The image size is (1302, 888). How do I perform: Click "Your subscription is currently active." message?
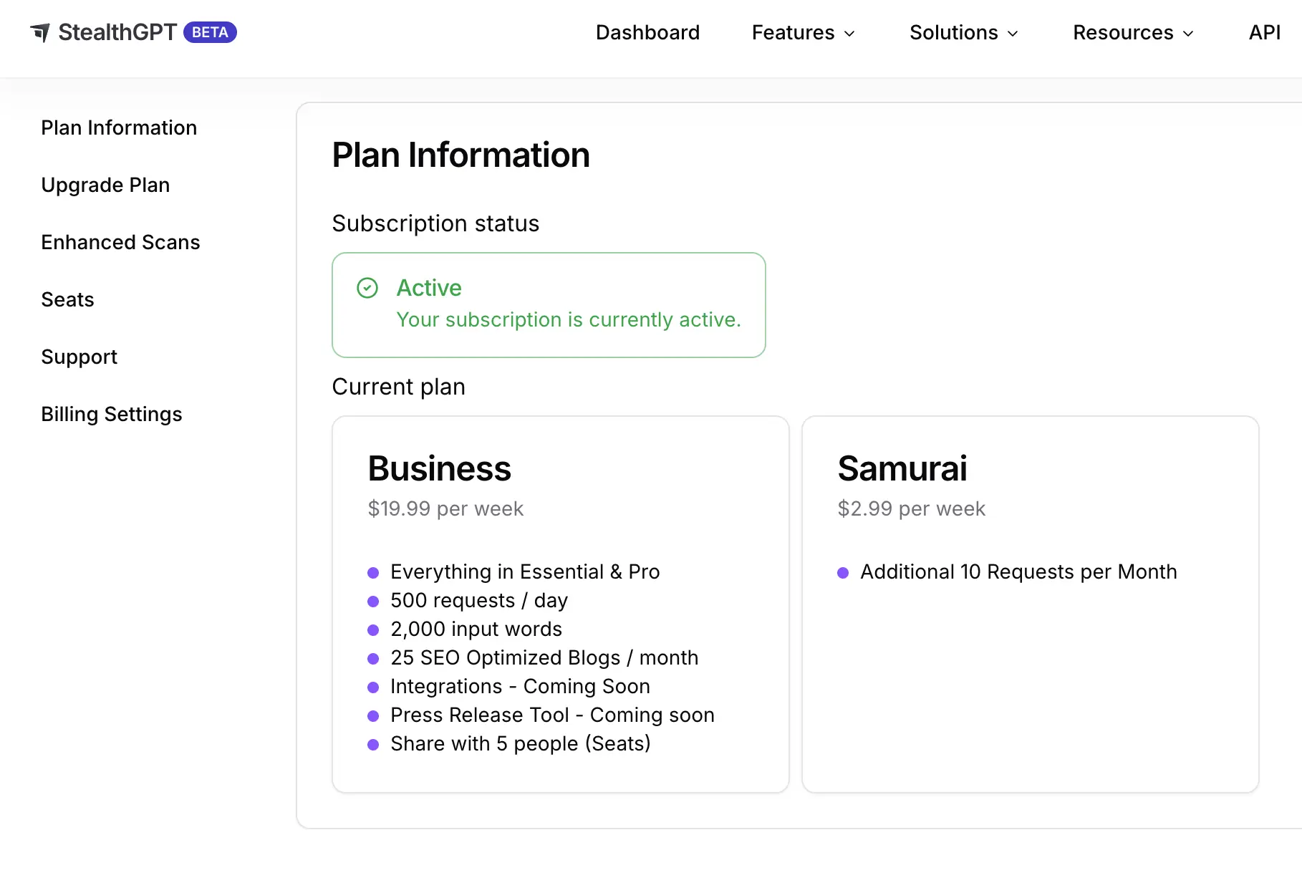(569, 319)
